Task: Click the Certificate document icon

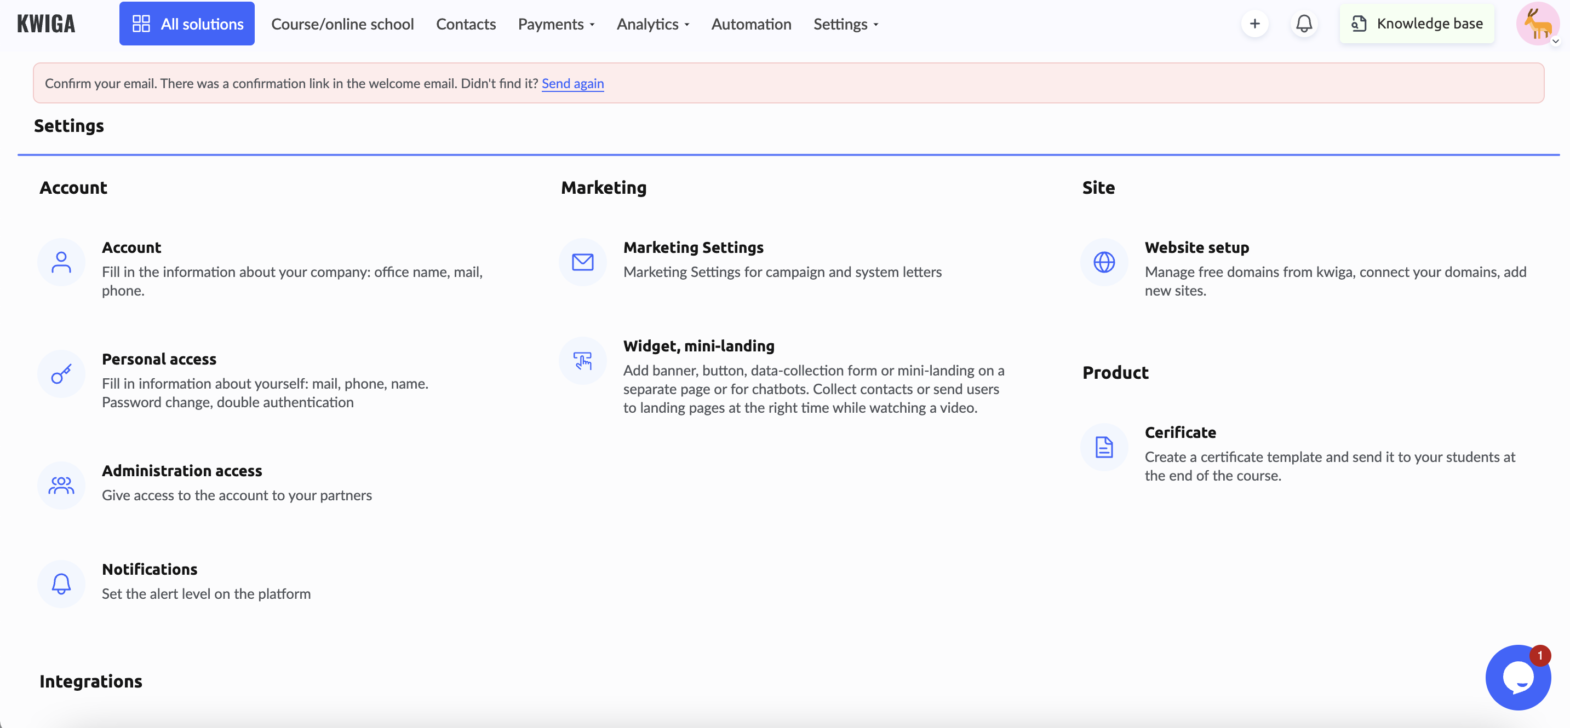Action: [1104, 447]
